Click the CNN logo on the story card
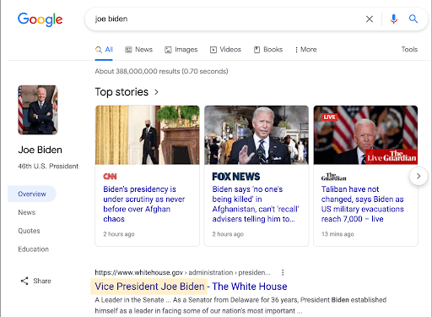The image size is (432, 317). tap(110, 177)
